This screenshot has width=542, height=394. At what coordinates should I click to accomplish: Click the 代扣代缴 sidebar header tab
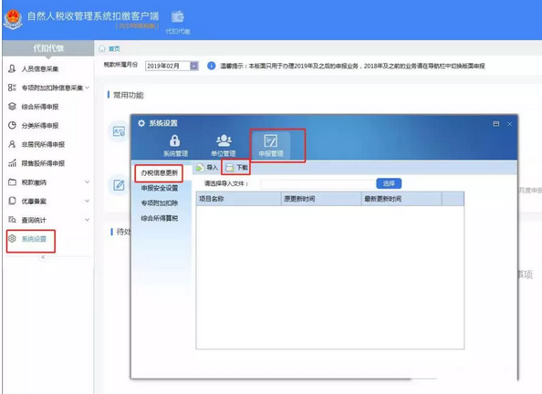pos(48,48)
